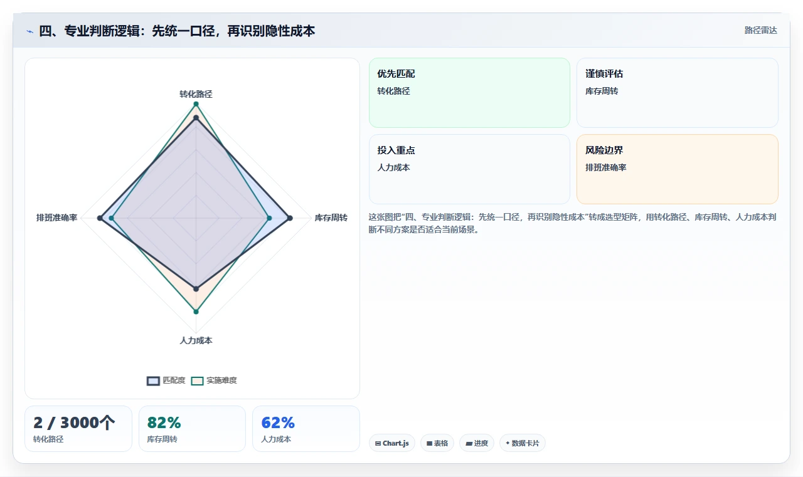Click 转化路径 text in 优先匹配 card
803x477 pixels.
click(393, 91)
